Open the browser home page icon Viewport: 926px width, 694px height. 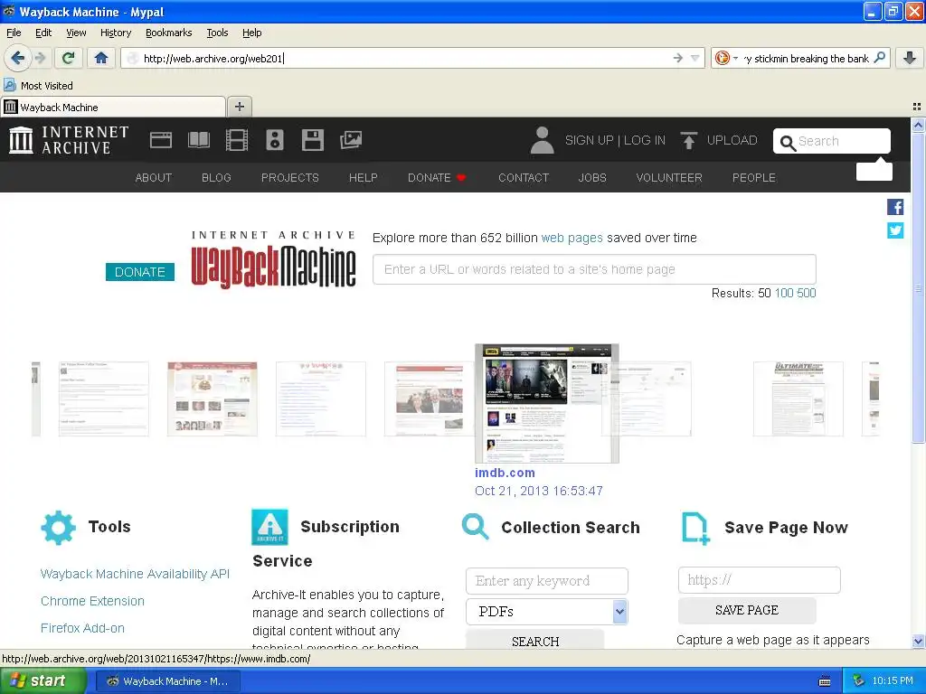tap(101, 58)
